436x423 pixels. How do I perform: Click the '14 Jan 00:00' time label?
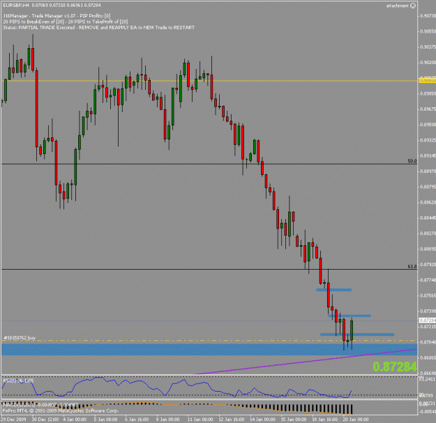click(x=262, y=419)
